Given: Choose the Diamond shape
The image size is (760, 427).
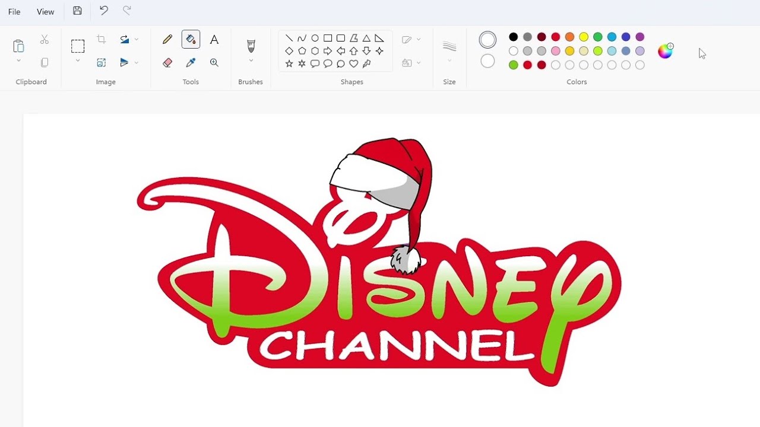Looking at the screenshot, I should [289, 51].
